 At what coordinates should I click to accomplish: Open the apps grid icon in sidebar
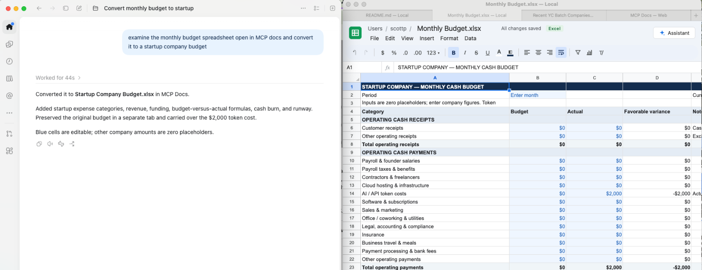(x=9, y=151)
